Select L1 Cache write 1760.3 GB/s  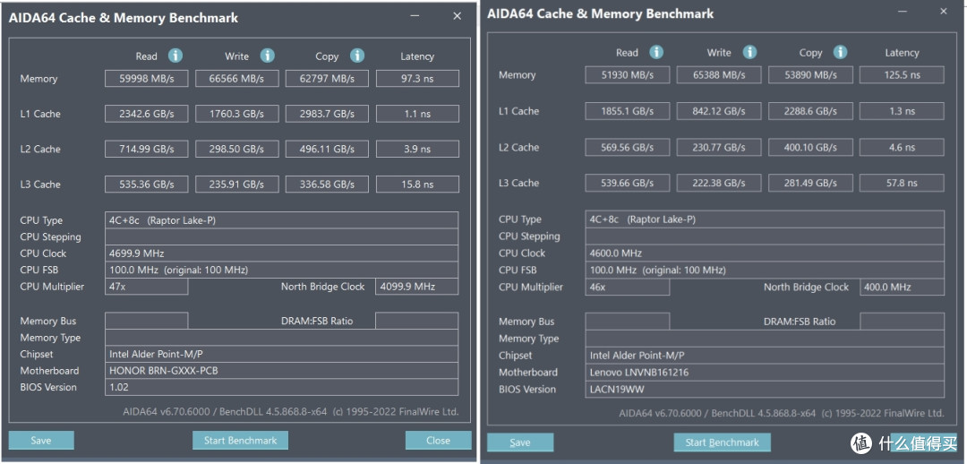coord(236,114)
